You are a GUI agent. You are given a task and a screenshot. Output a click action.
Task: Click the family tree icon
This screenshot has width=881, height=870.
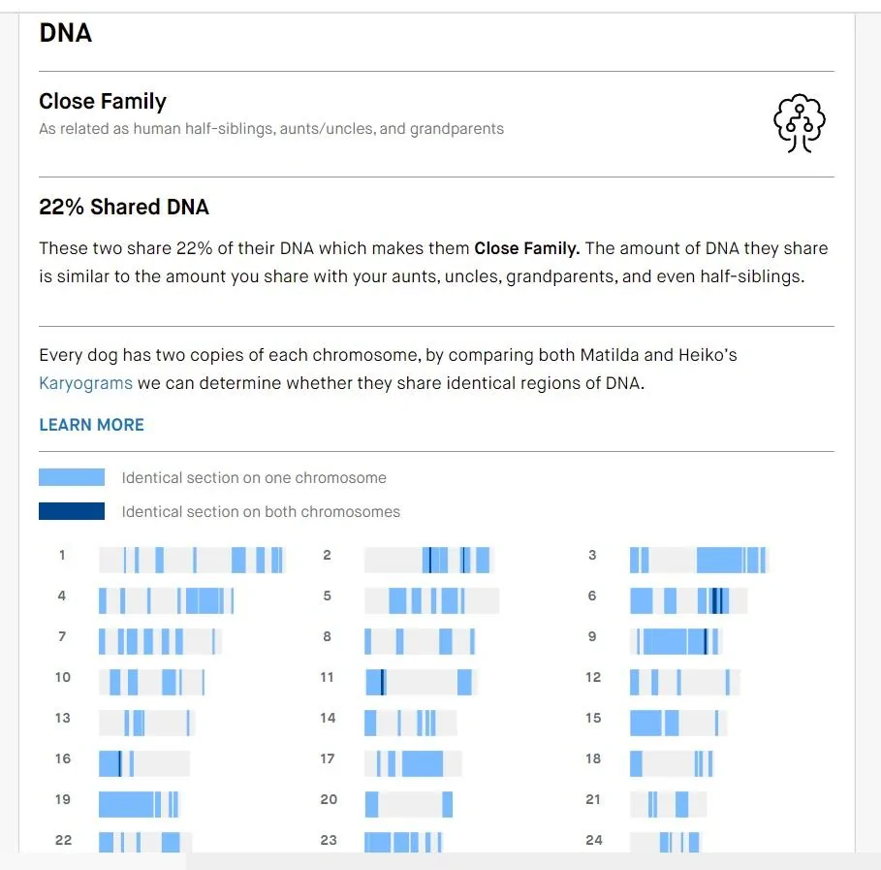(799, 123)
